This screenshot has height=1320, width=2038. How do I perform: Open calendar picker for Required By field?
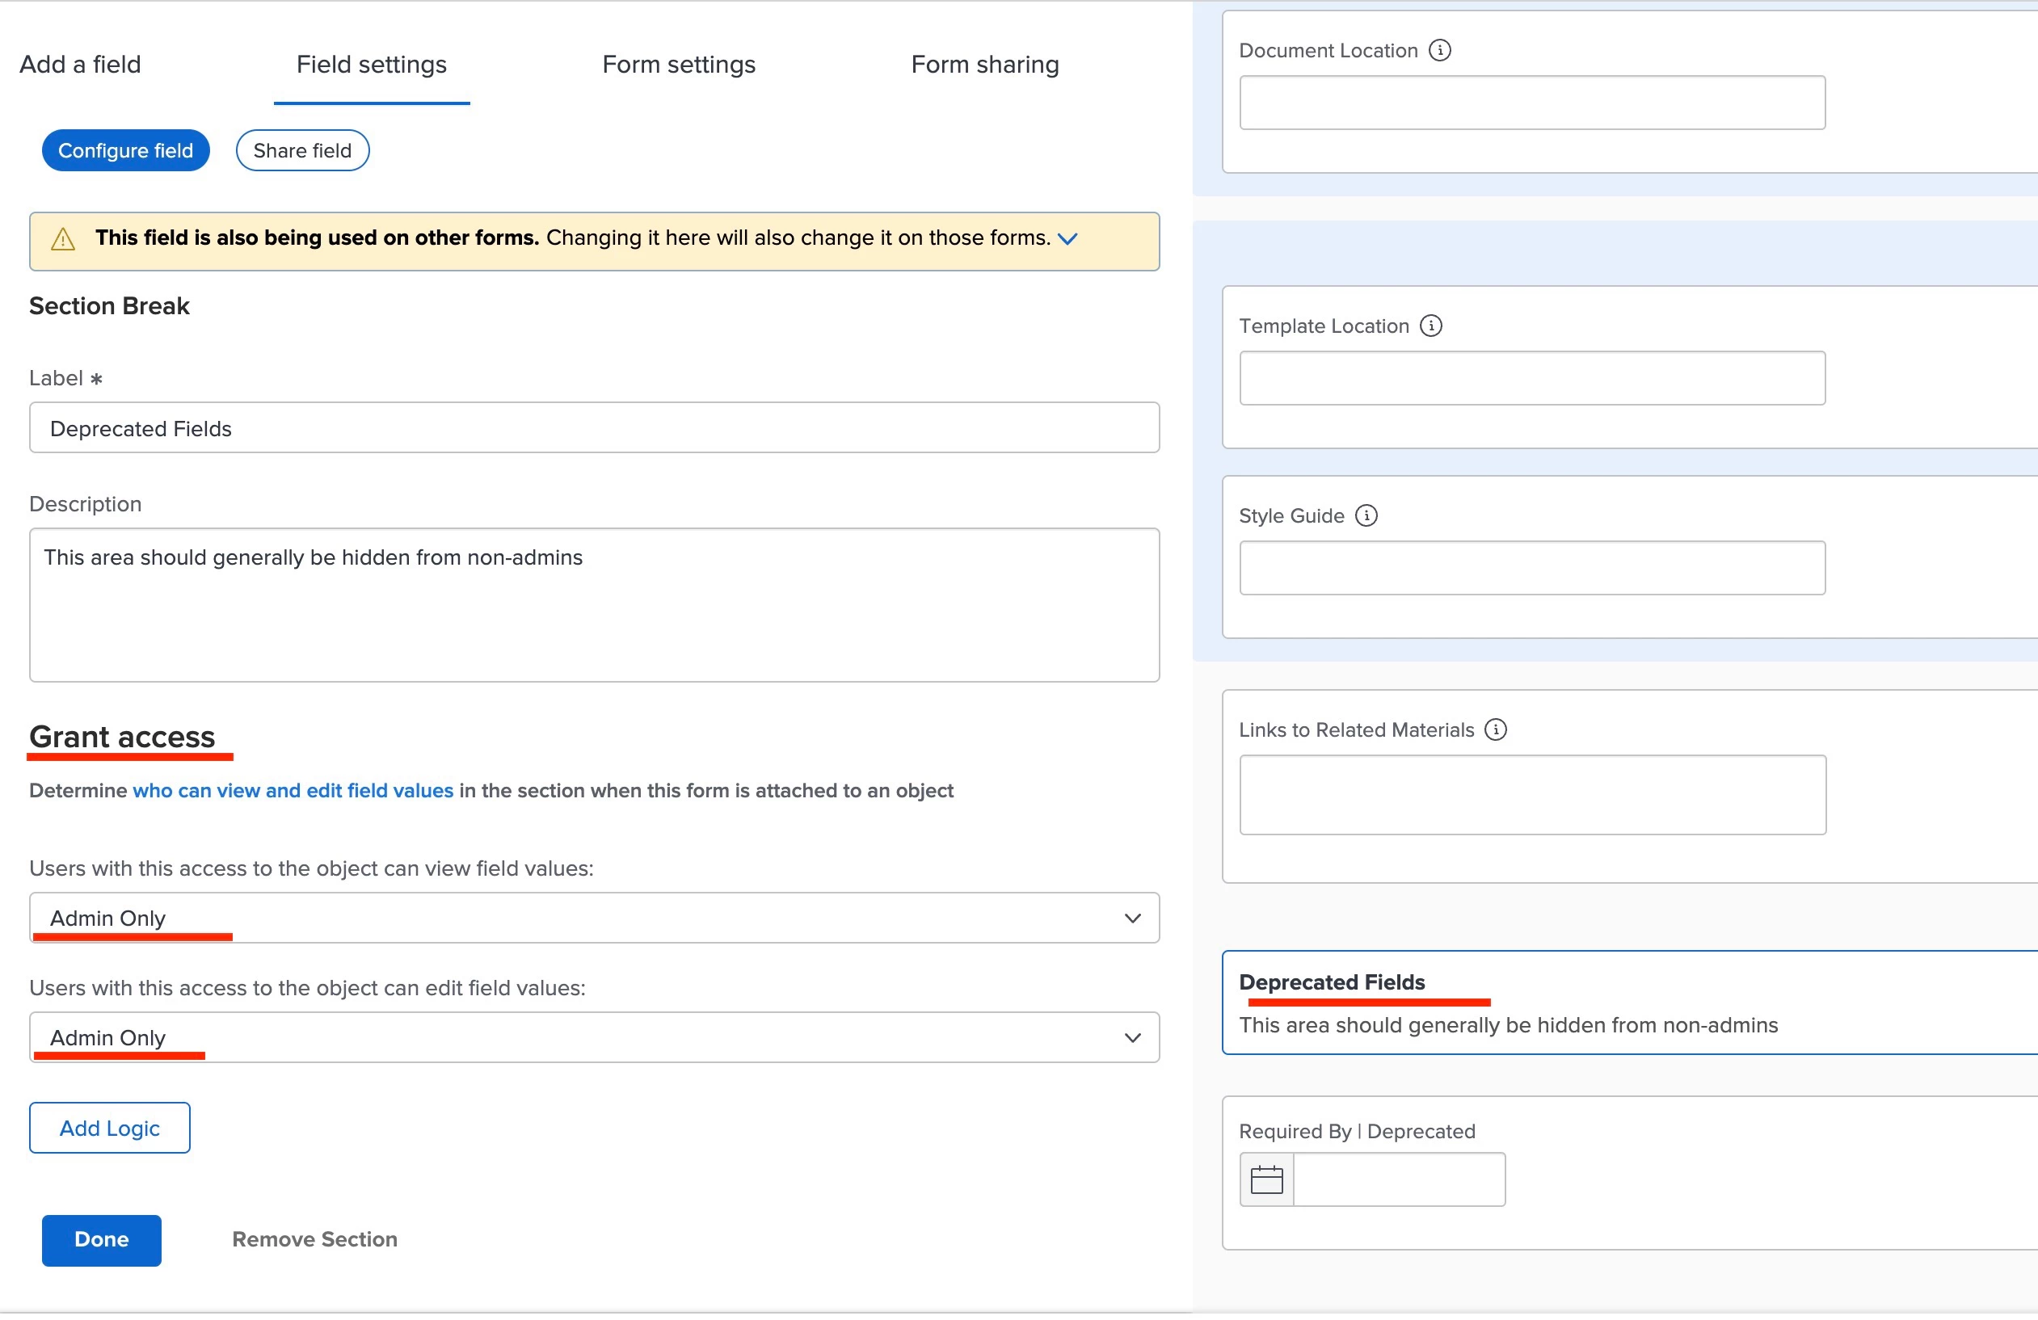tap(1266, 1179)
